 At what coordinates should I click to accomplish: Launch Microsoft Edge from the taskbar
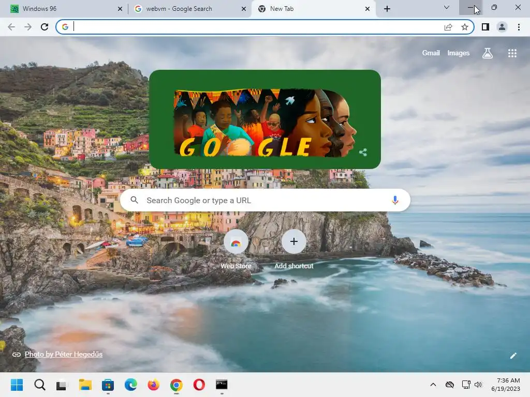coord(131,385)
